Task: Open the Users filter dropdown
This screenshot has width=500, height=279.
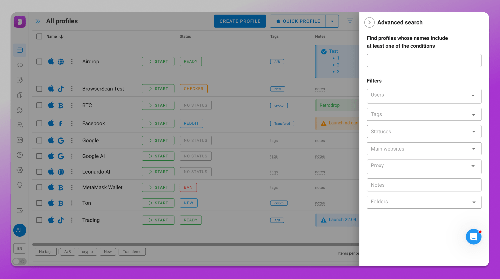Action: pyautogui.click(x=424, y=96)
